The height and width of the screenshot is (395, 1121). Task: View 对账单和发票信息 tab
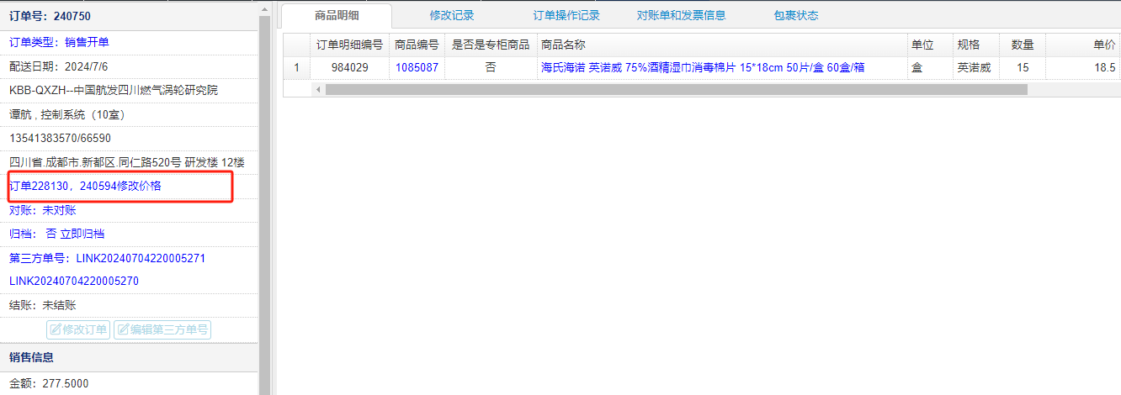pyautogui.click(x=681, y=15)
